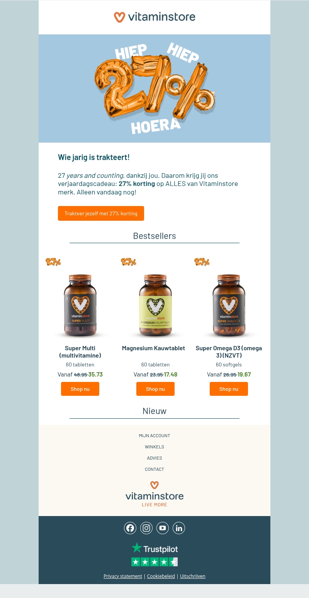Open the Facebook social icon
Viewport: 309px width, 598px height.
tap(130, 528)
